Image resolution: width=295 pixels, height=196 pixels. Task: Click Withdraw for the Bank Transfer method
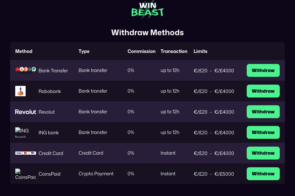(x=263, y=70)
